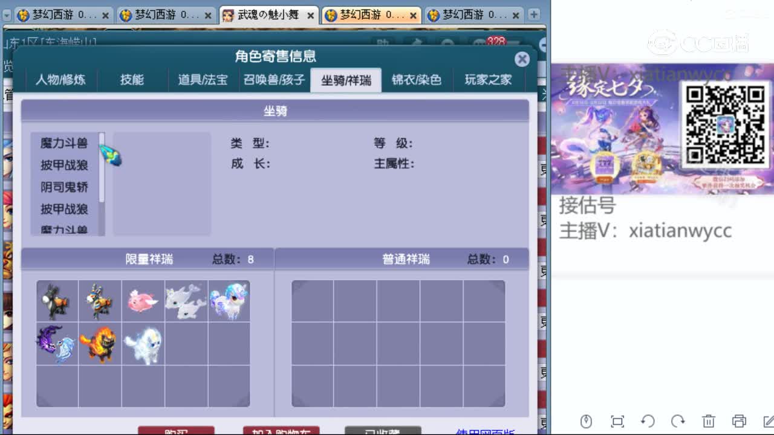Screen dimensions: 774x435
Task: Open the 道具/法宝 tab
Action: pos(203,80)
